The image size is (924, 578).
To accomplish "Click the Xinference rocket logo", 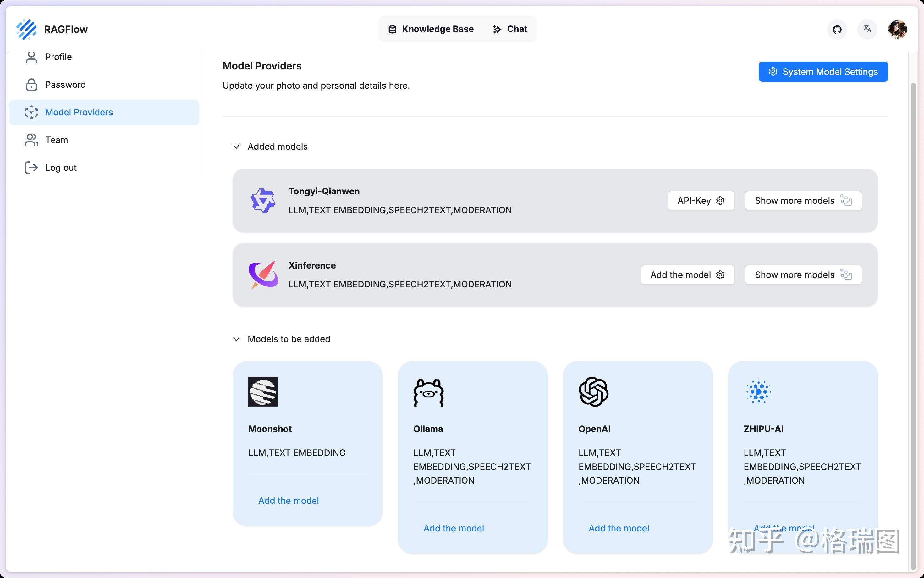I will click(263, 275).
